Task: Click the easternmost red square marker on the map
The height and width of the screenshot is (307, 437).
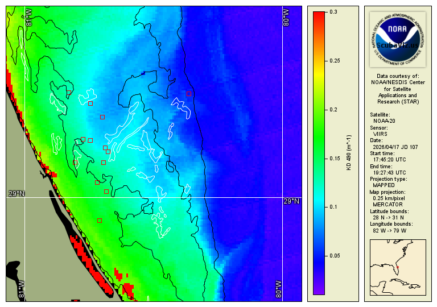Action: click(188, 94)
